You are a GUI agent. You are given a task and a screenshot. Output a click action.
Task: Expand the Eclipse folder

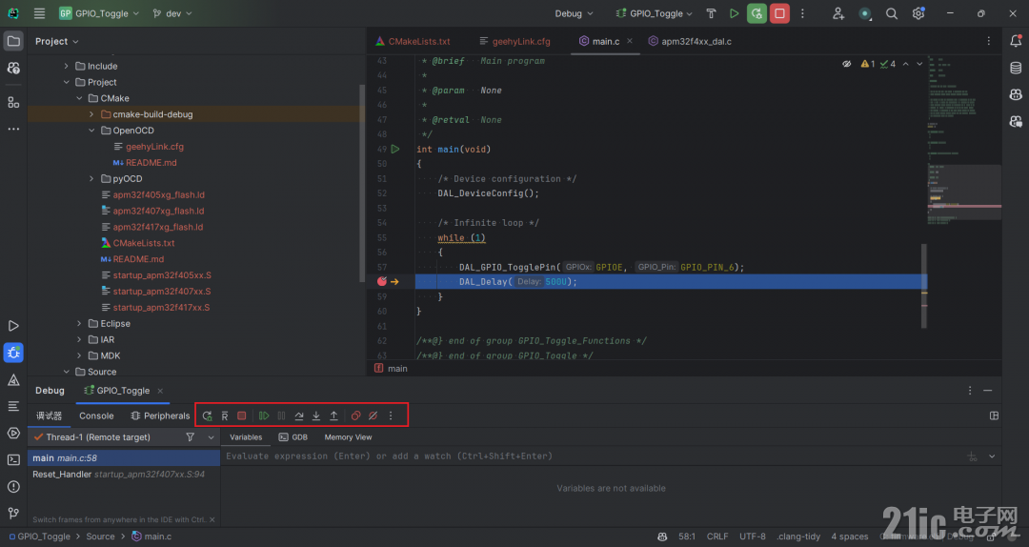79,323
